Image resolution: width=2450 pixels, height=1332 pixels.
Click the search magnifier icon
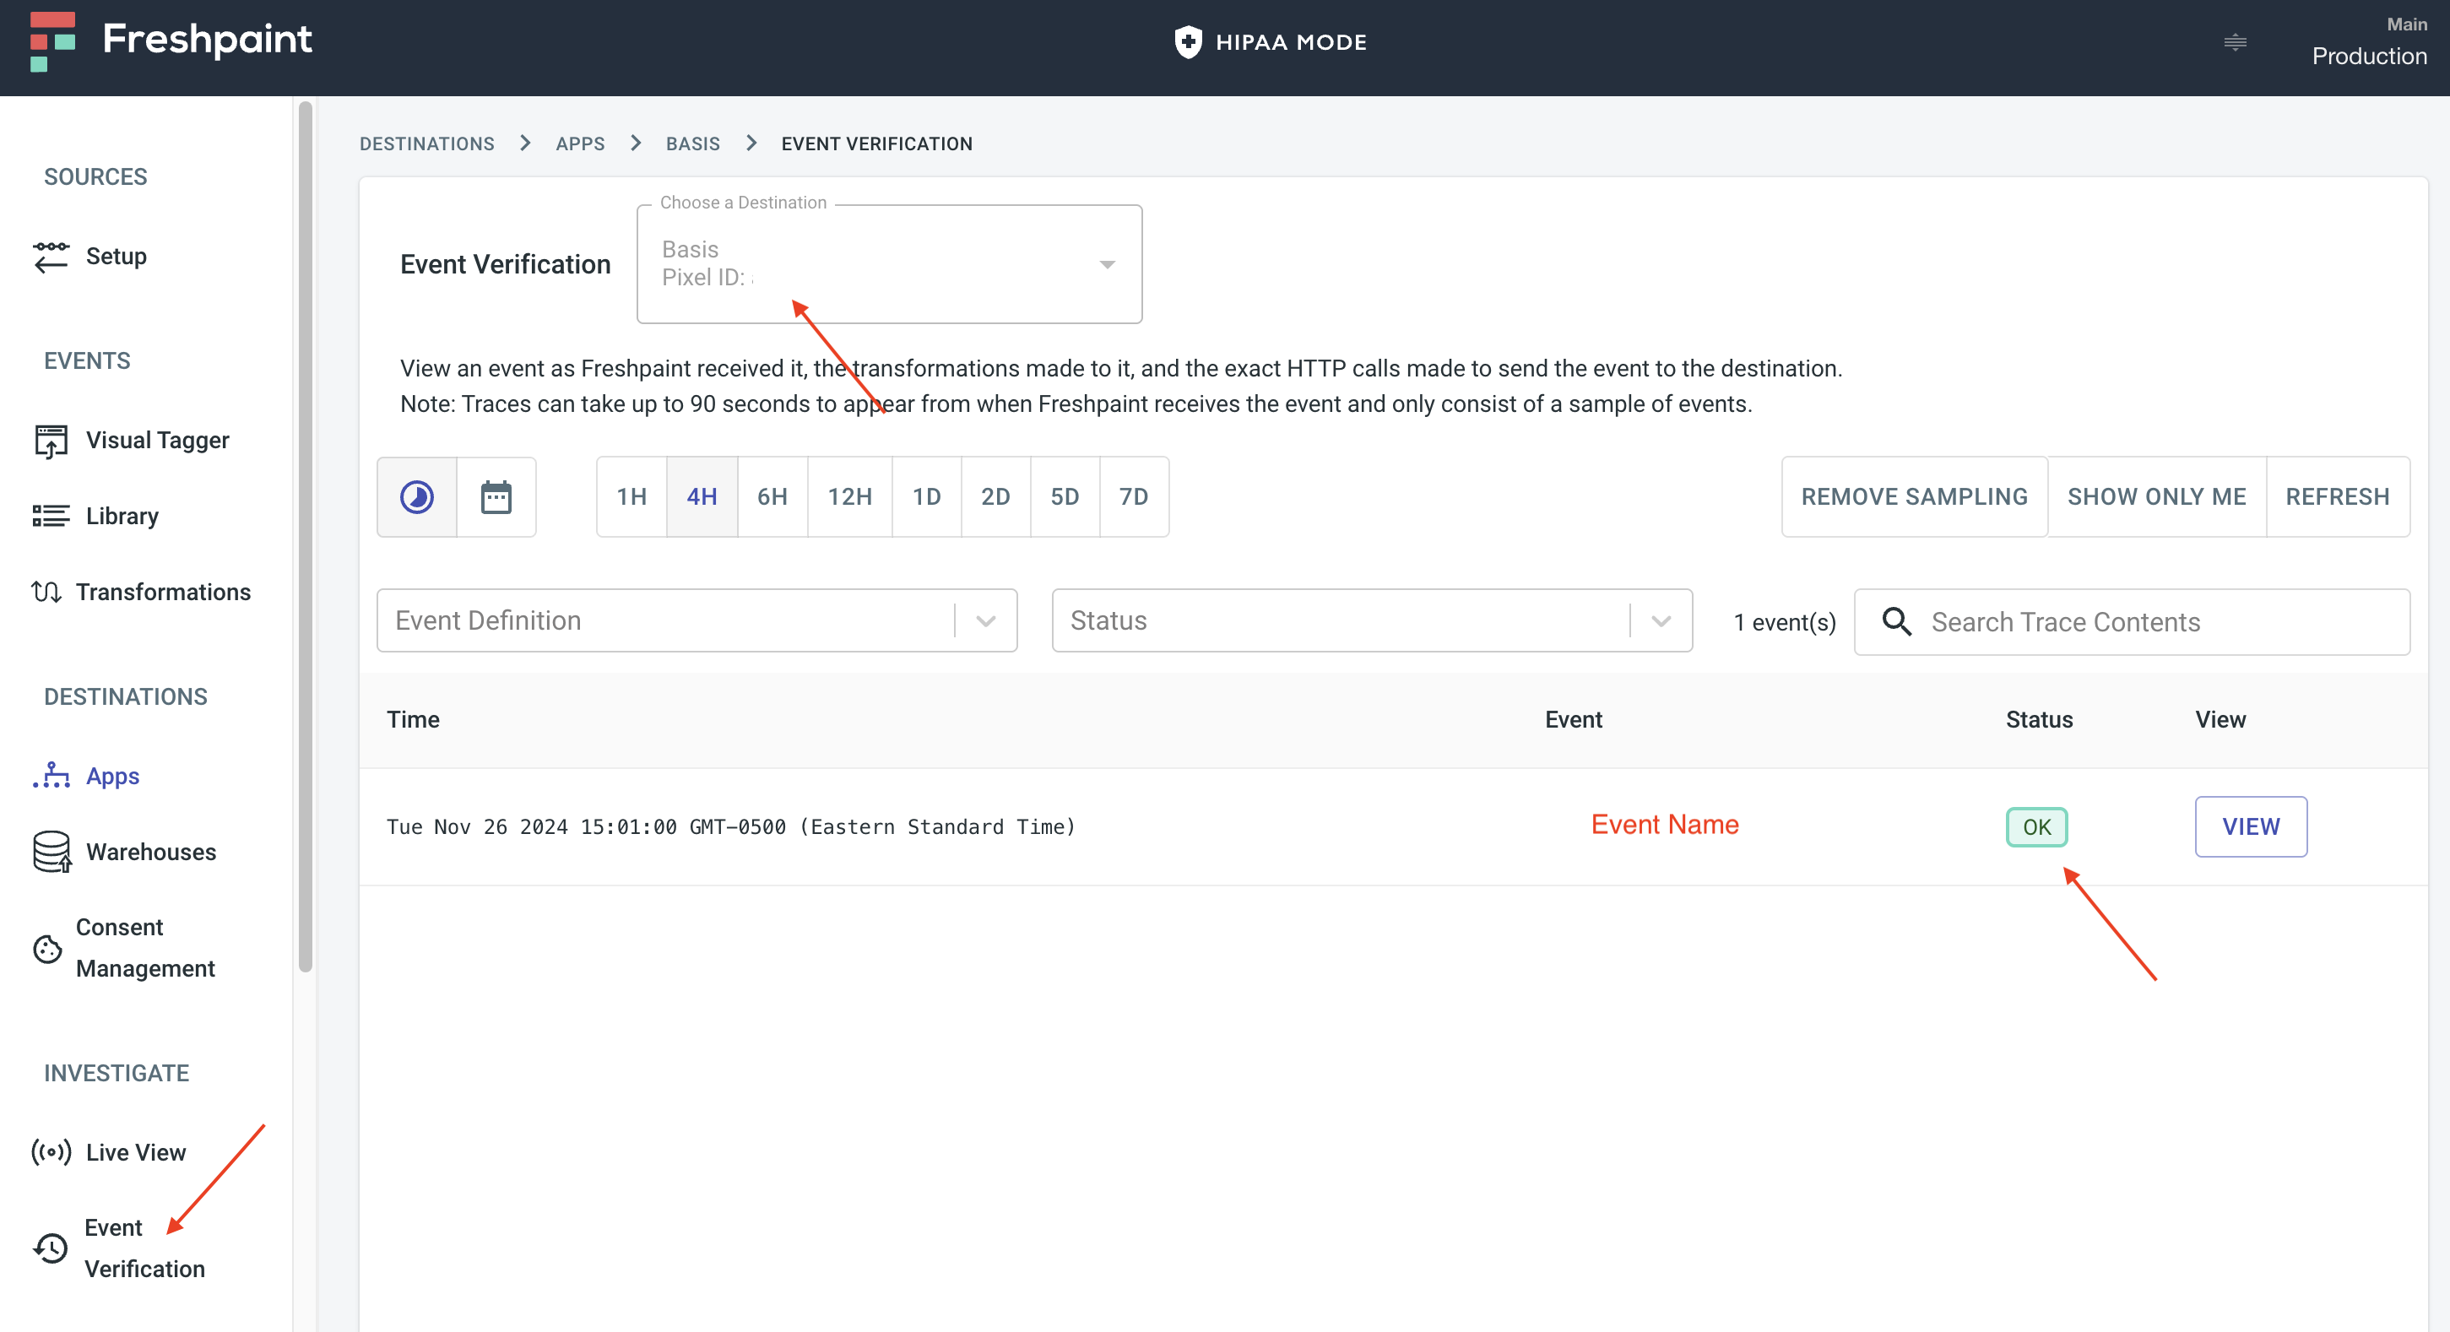1896,622
